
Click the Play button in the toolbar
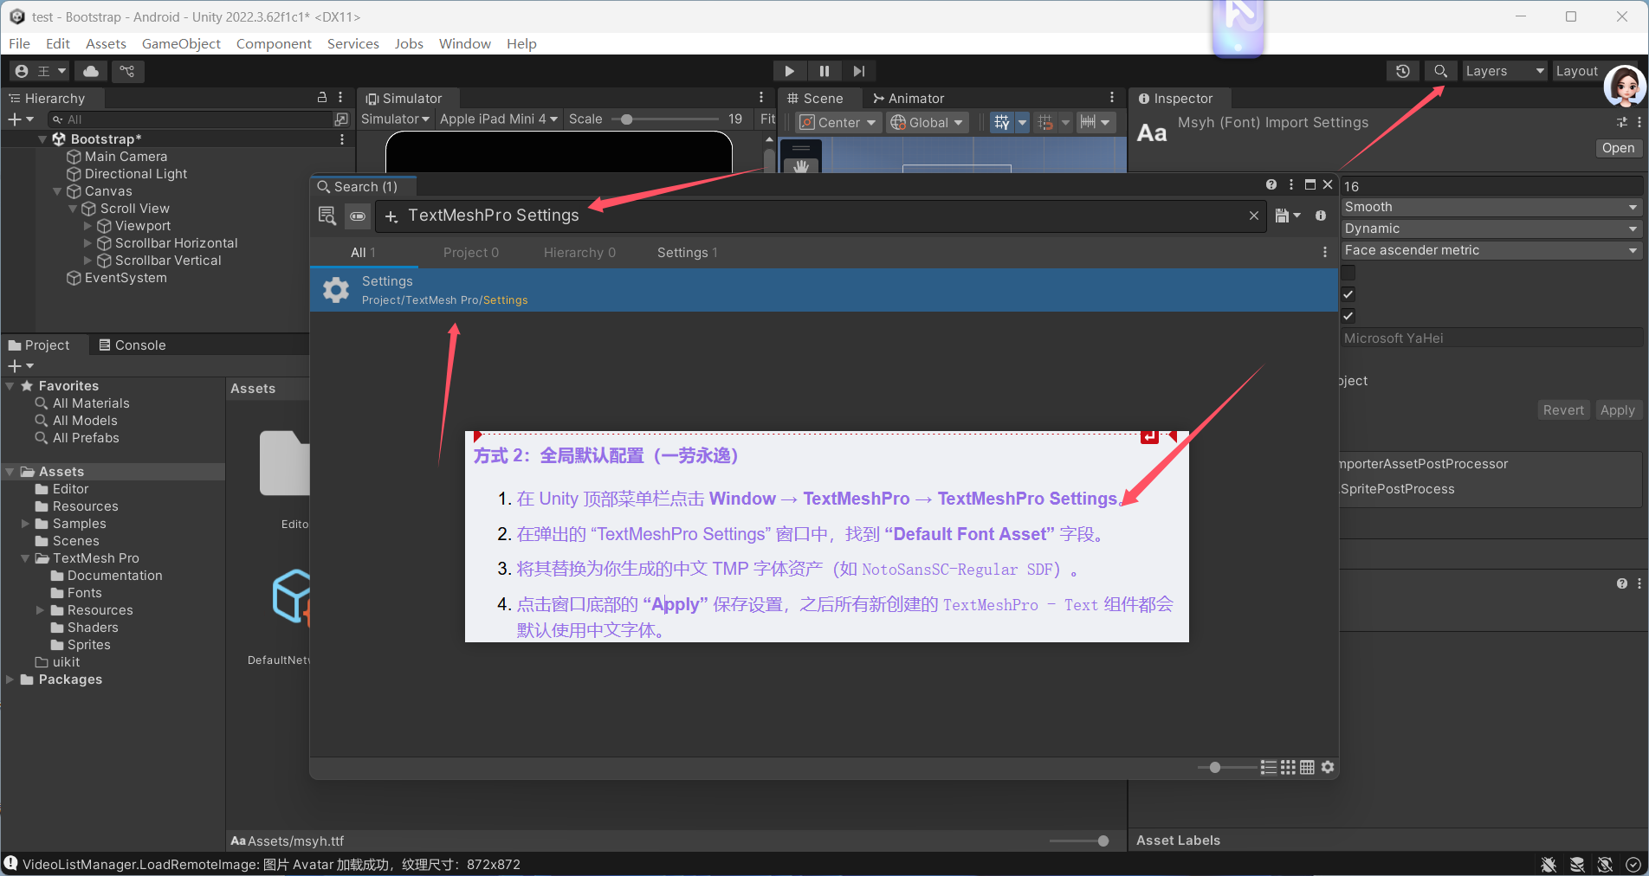click(789, 71)
